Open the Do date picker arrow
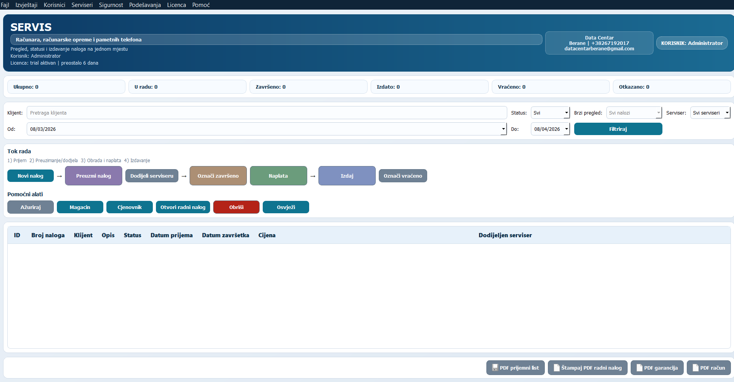The image size is (734, 382). click(566, 129)
